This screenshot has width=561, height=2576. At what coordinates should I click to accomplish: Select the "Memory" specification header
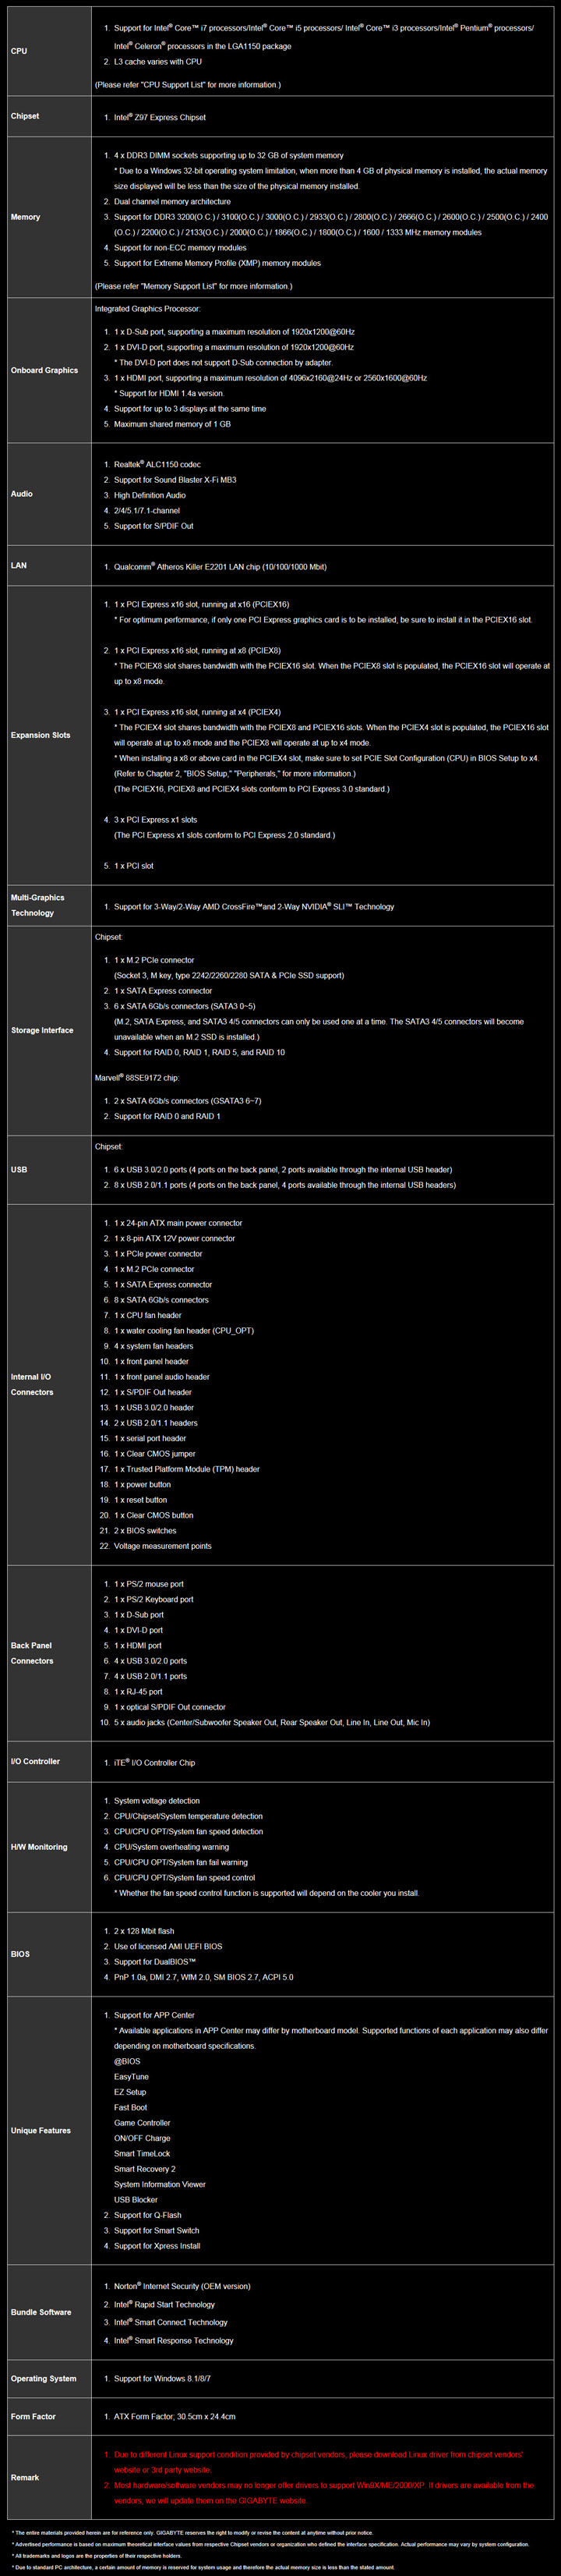tap(26, 217)
